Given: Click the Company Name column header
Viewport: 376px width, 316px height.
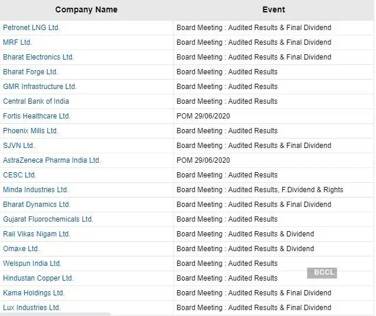Looking at the screenshot, I should pyautogui.click(x=86, y=9).
